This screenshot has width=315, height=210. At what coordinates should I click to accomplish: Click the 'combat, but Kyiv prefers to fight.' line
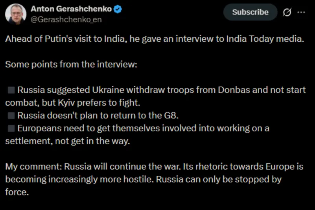tap(73, 103)
